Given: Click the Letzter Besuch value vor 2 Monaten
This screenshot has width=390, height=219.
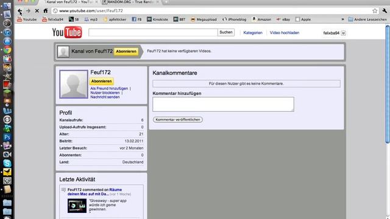Looking at the screenshot, I should pos(132,148).
